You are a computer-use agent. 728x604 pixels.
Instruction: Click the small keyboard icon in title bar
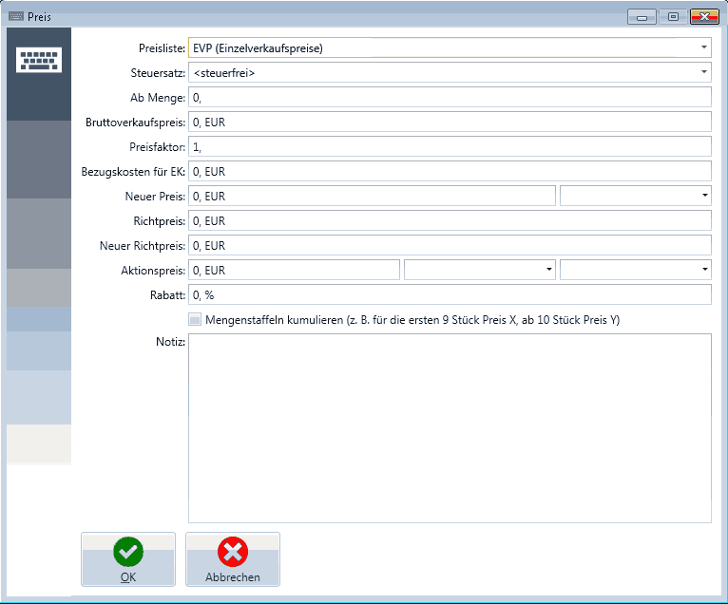coord(16,16)
